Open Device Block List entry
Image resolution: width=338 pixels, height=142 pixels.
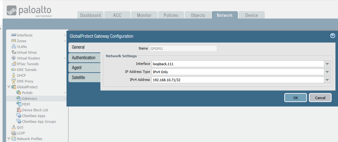[35, 110]
